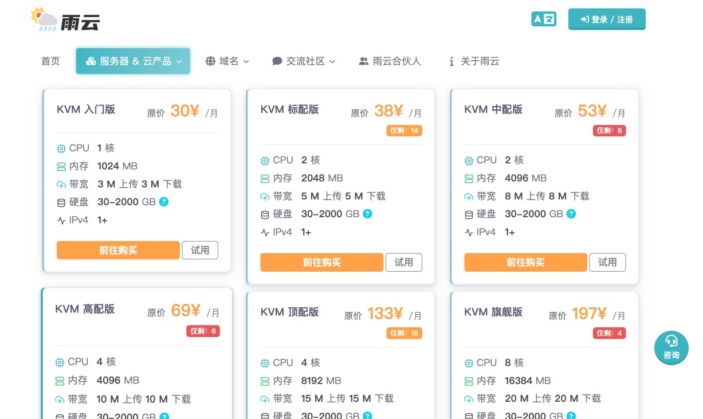Click the 仅剩: 4 stock badge
703x419 pixels.
pos(609,333)
